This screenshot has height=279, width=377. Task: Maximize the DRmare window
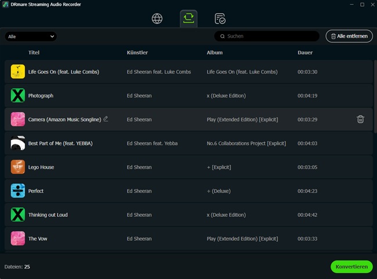(x=362, y=4)
